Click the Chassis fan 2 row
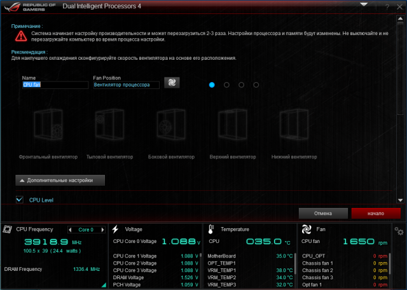Screen dimensions: 407x290 (345, 270)
